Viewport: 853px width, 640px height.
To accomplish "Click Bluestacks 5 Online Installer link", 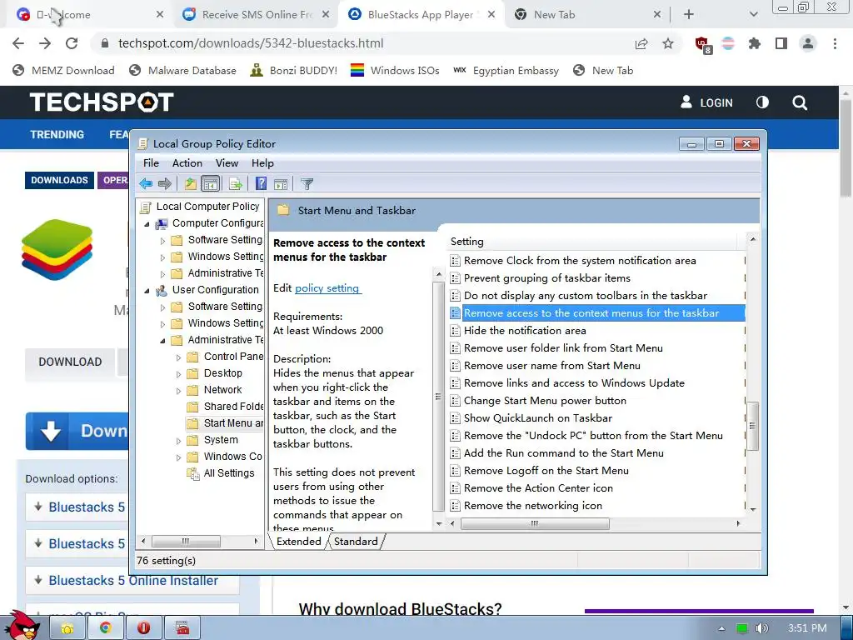I will 133,581.
